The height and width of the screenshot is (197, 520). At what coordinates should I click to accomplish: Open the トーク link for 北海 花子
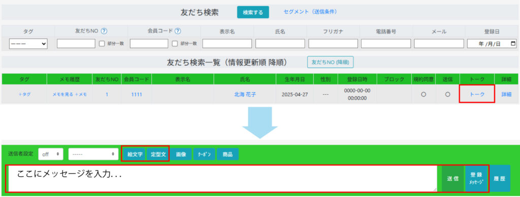477,94
